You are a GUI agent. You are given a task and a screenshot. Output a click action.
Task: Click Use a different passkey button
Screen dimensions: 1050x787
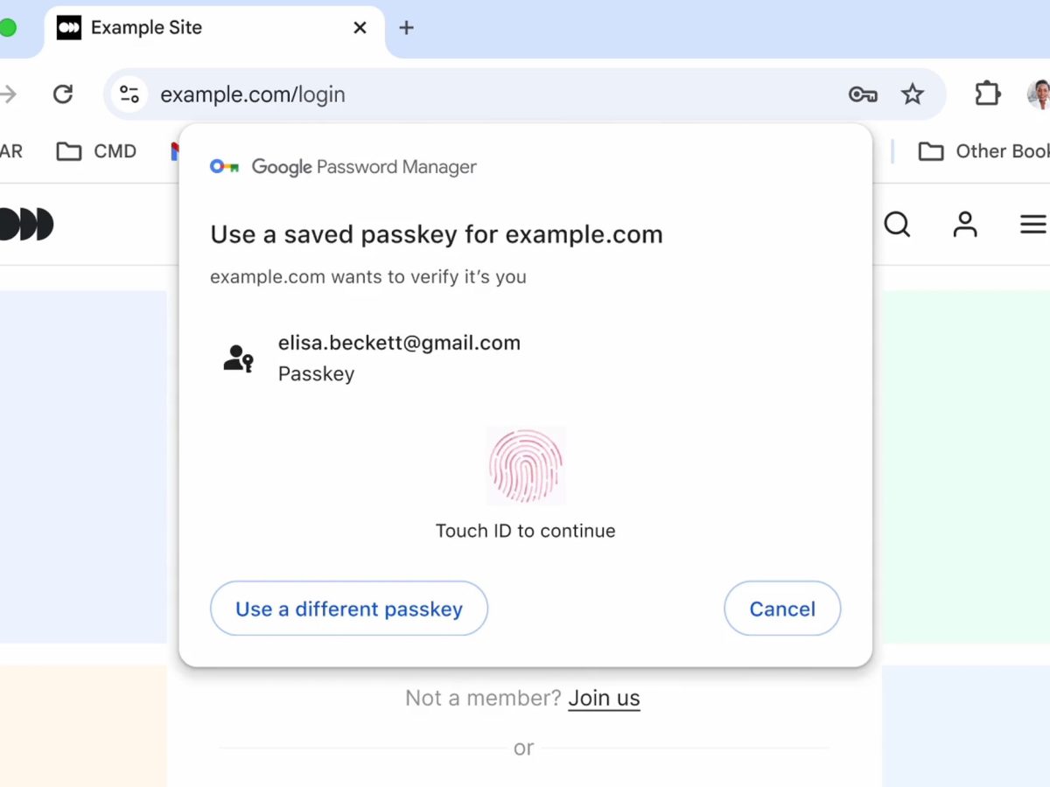(x=348, y=609)
